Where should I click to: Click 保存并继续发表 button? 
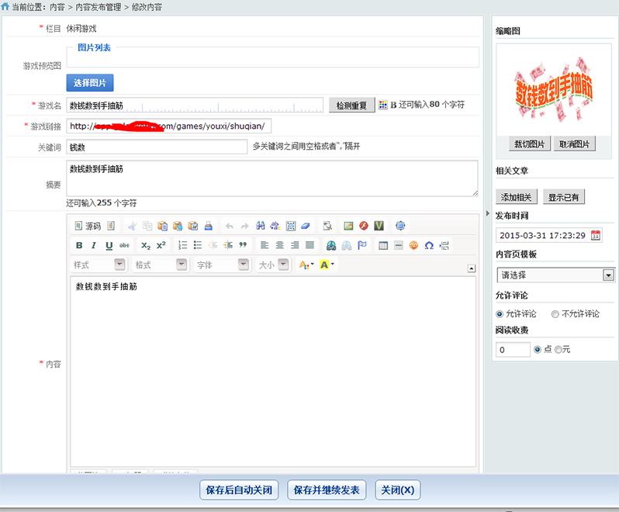tap(327, 490)
